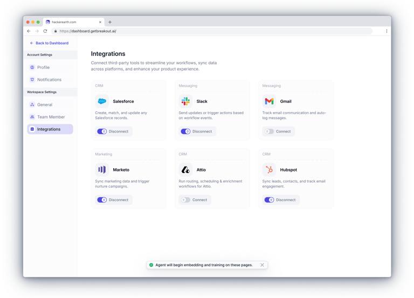Click the Team Member icon

[x=32, y=116]
